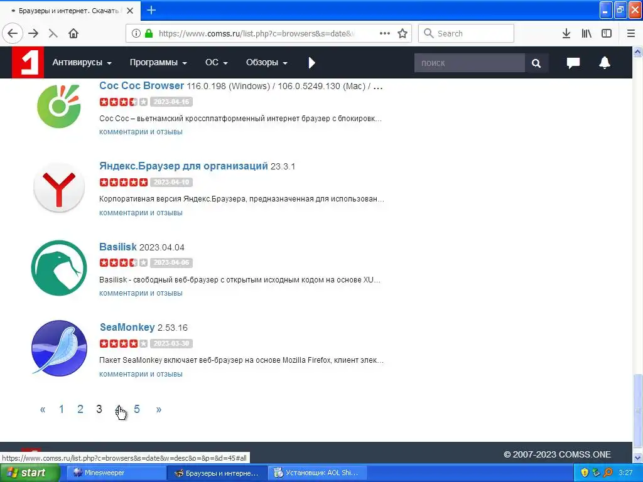Screen dimensions: 643x482
Task: Click the site search magnifier button
Action: 536,63
